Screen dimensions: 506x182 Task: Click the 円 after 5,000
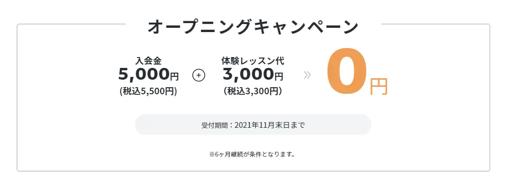(174, 77)
